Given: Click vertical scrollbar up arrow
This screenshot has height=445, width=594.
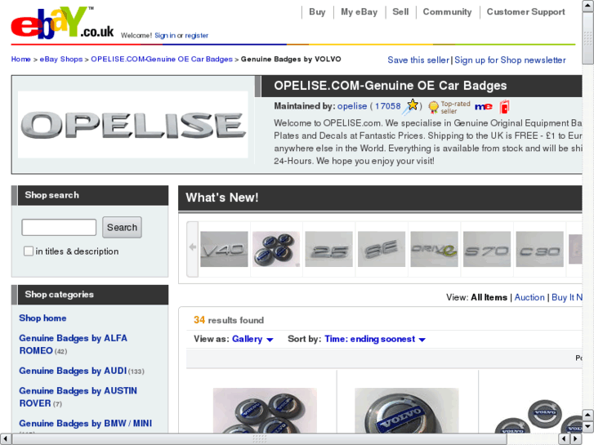Looking at the screenshot, I should point(588,6).
